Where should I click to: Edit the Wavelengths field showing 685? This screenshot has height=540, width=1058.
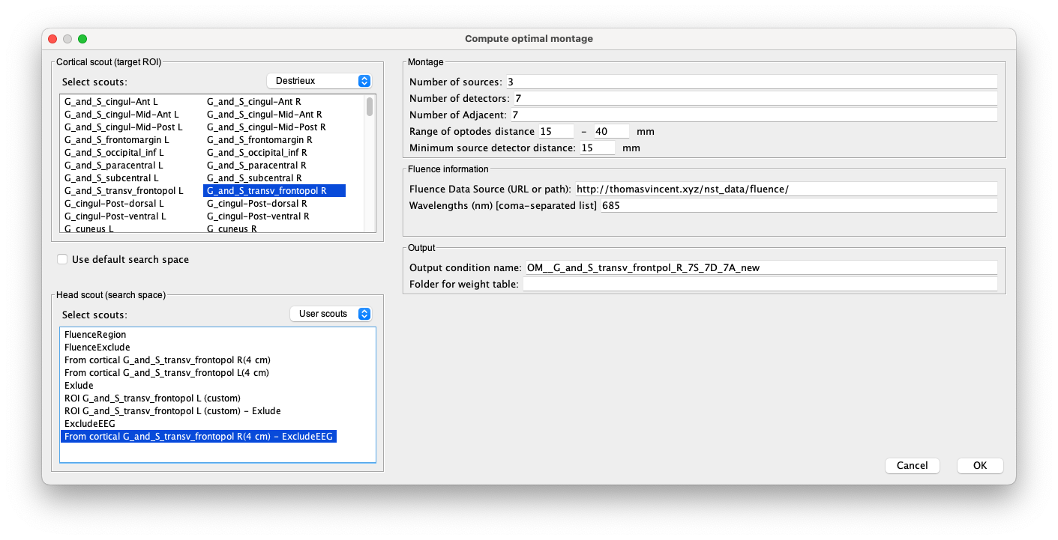[x=798, y=205]
